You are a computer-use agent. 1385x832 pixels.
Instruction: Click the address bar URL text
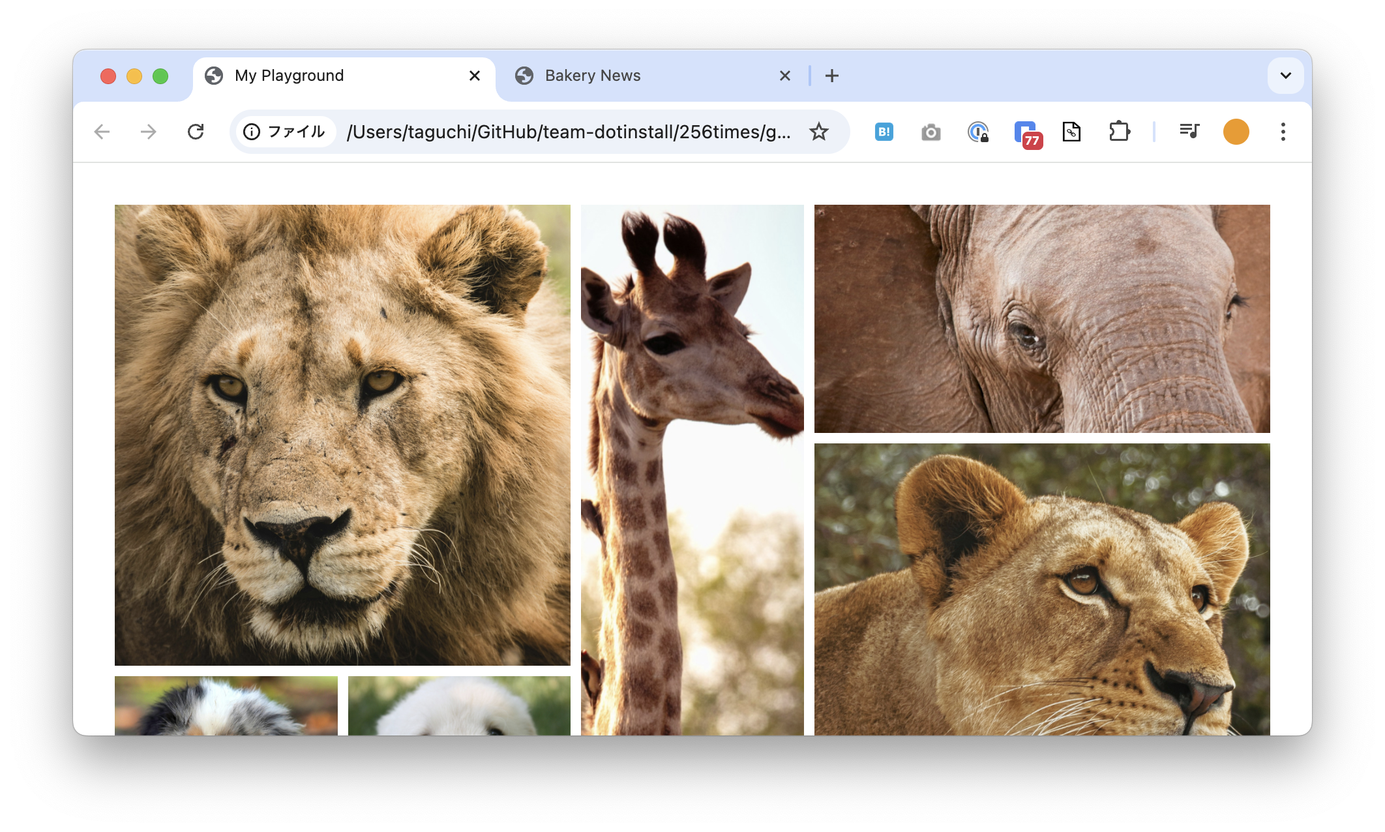(567, 132)
